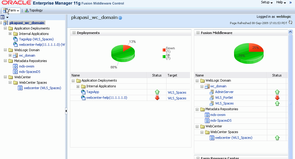Open the Topology view
The height and width of the screenshot is (159, 295).
pos(34,11)
